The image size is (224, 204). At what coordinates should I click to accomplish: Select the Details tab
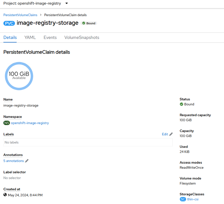(10, 37)
